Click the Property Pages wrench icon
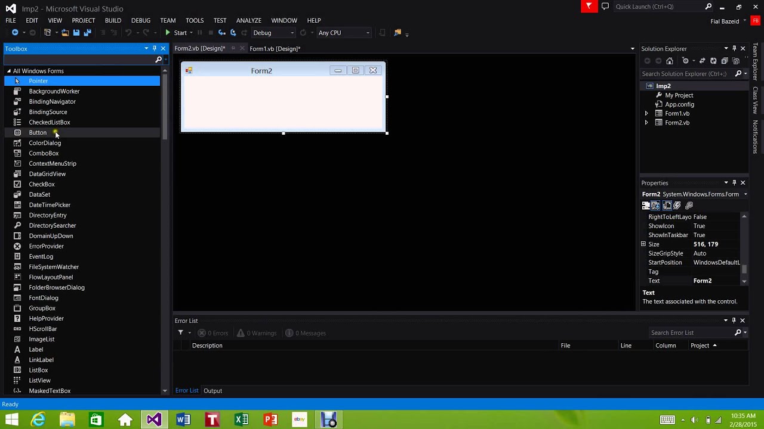Image resolution: width=764 pixels, height=429 pixels. [x=689, y=206]
